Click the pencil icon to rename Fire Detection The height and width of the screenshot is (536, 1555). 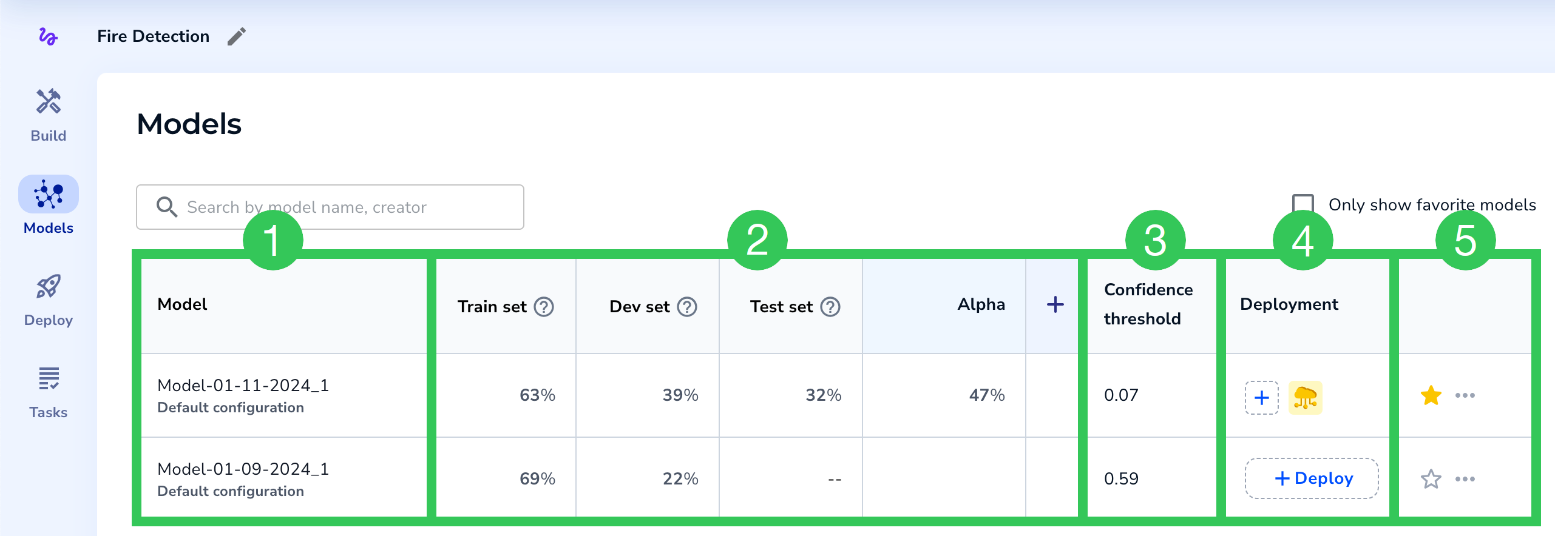237,36
